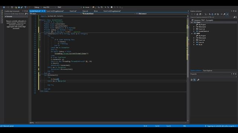
Task: Pin the Properties panel
Action: tap(234, 74)
